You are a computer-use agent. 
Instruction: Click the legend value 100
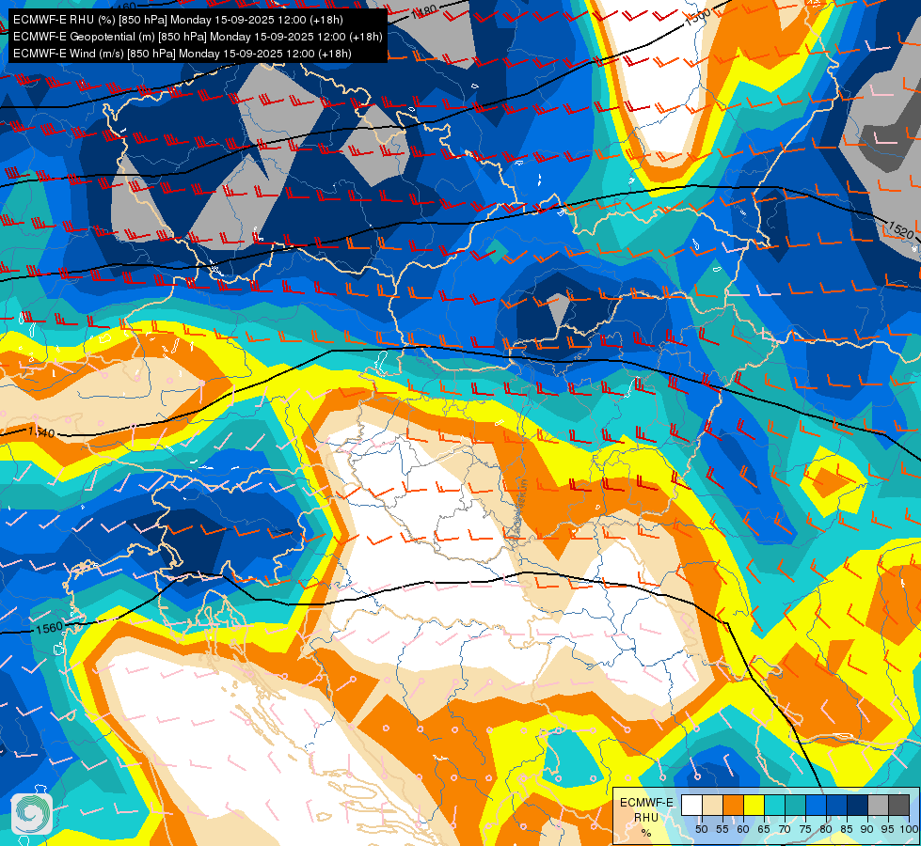click(x=909, y=829)
